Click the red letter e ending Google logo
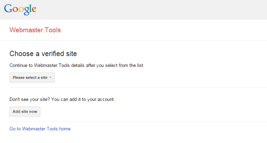The height and width of the screenshot is (143, 267). [34, 9]
